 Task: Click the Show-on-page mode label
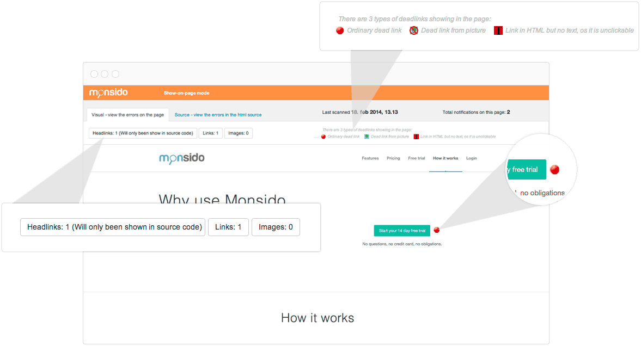pos(186,93)
